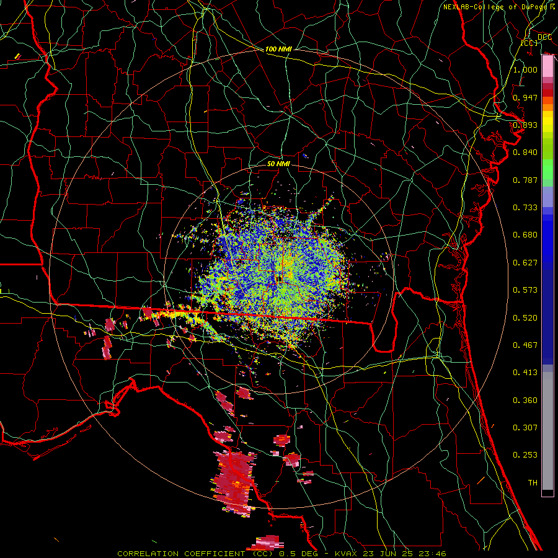Pick the gray segment of the color bar
The width and height of the screenshot is (558, 558).
click(x=547, y=431)
